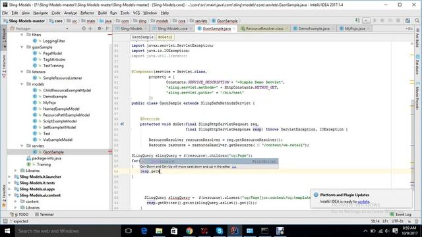Collapse the listeners package
The height and width of the screenshot is (237, 422).
[x=22, y=72]
